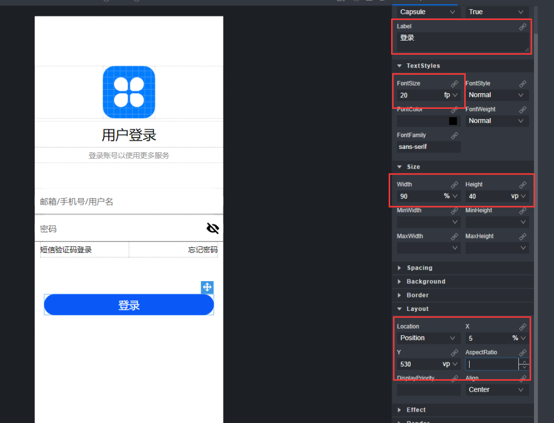Screen dimensions: 554x423
Task: Expand the Background section
Action: [x=399, y=282]
